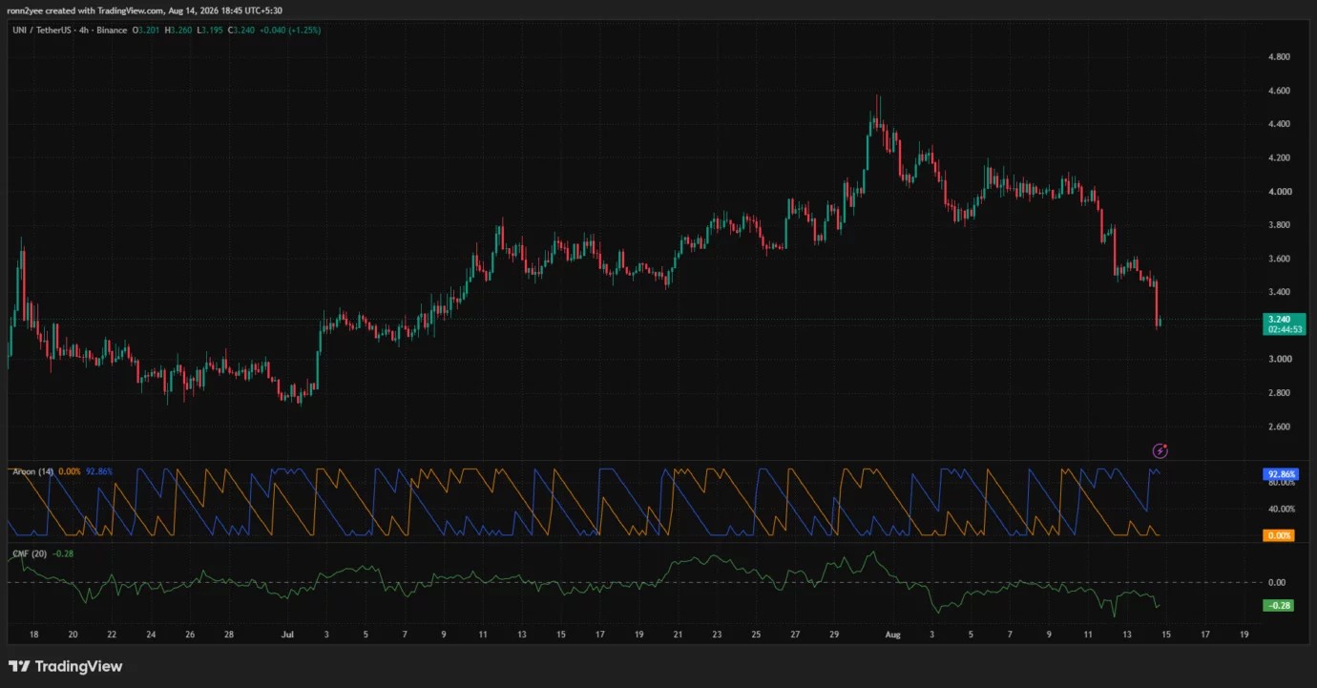Click the purple lightning bolt icon on the chart

(x=1160, y=450)
